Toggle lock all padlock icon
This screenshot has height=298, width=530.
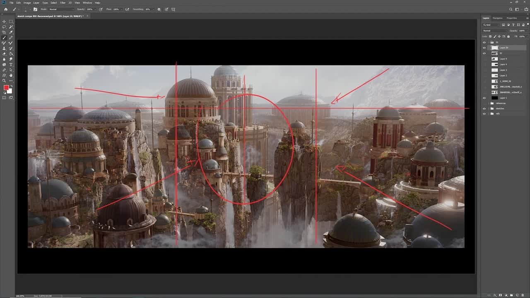[x=508, y=36]
